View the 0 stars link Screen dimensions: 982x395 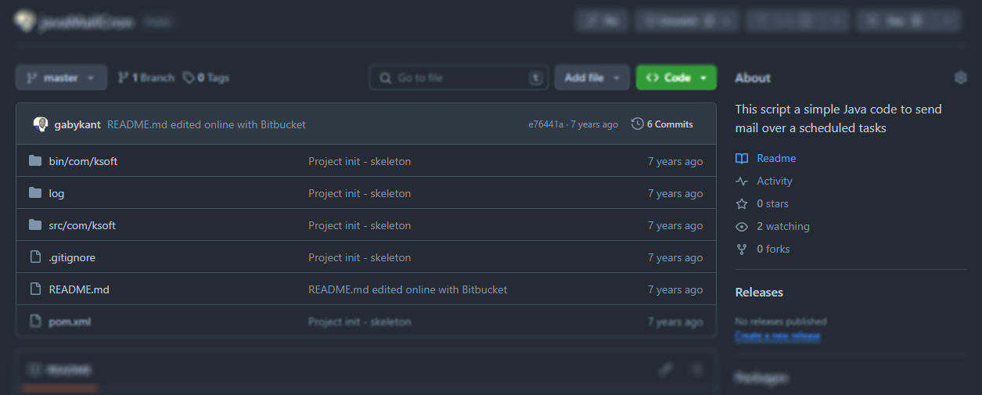772,203
